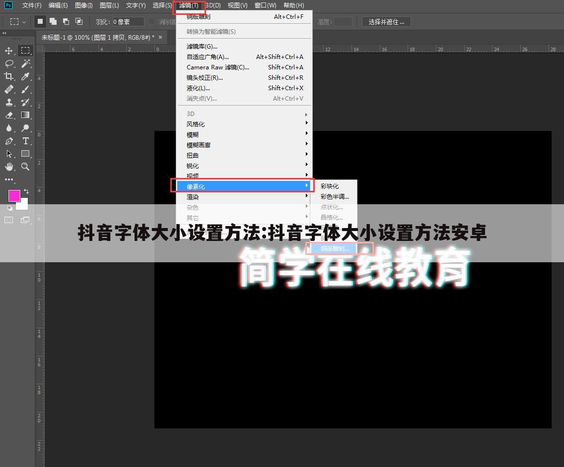Click the 选择并遮住... button
This screenshot has height=467, width=564.
point(386,22)
